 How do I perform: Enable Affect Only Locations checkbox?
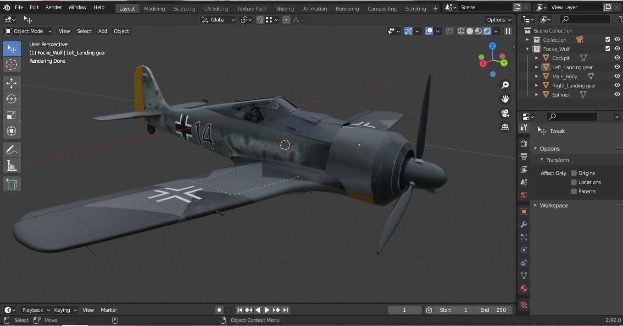(574, 182)
